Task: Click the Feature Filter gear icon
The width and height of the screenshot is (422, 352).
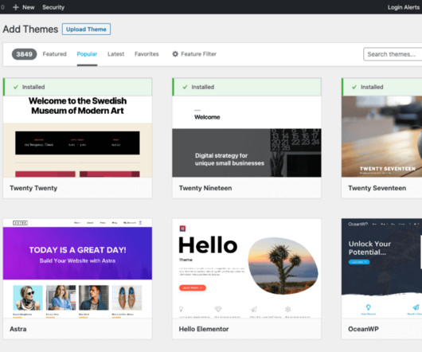Action: 175,54
